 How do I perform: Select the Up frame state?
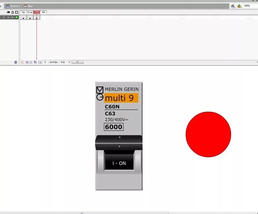pyautogui.click(x=24, y=12)
